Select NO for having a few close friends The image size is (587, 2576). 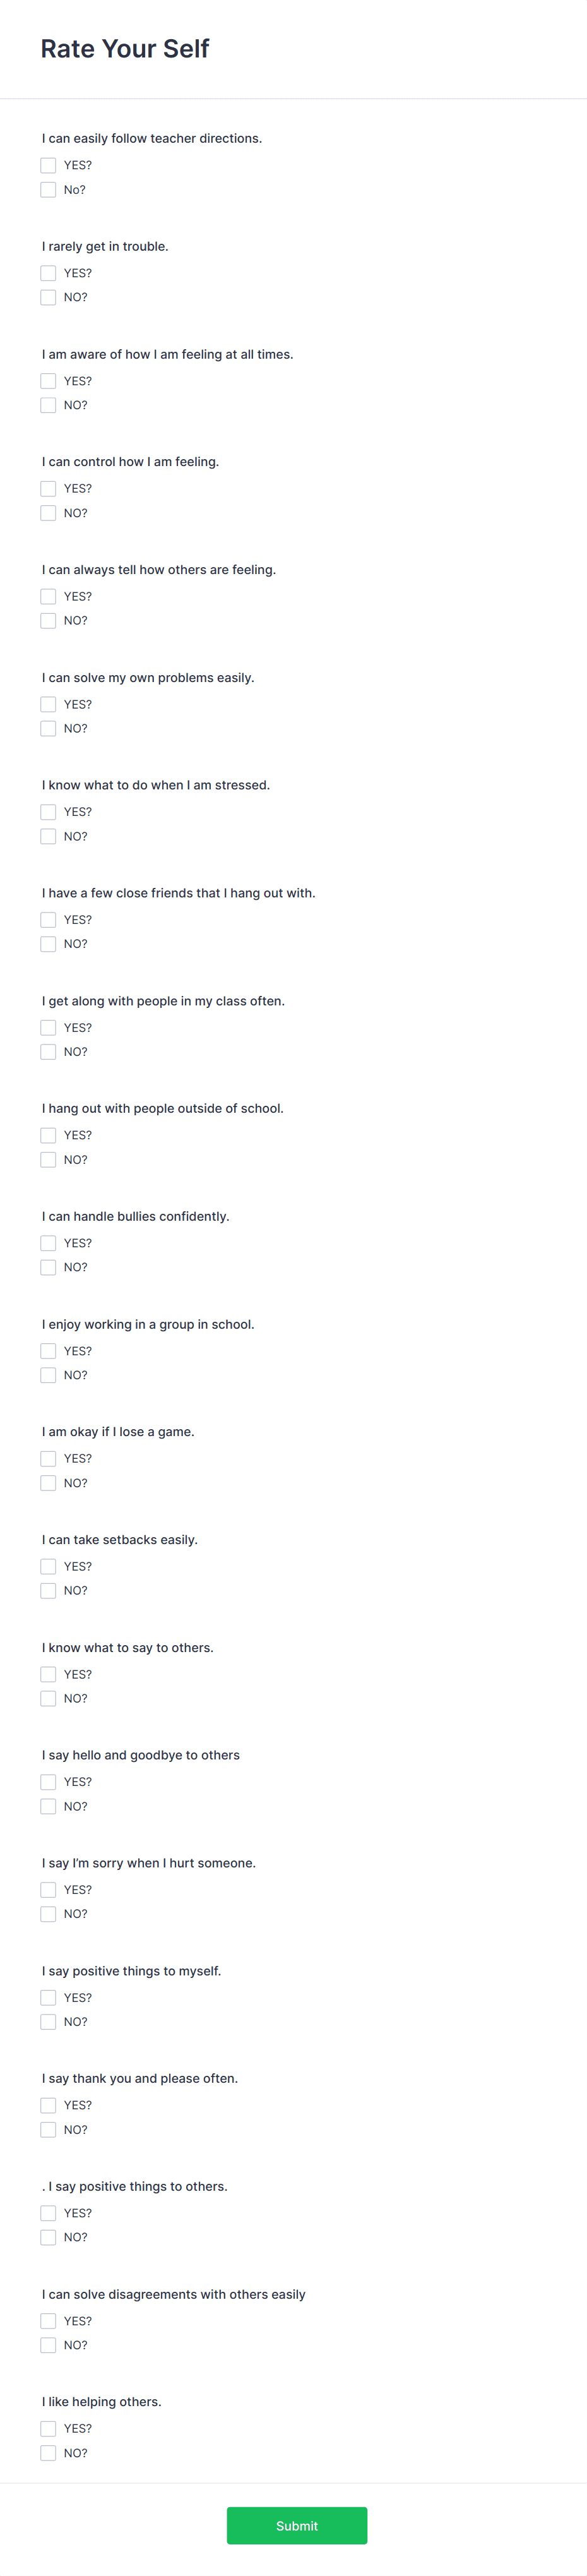tap(48, 944)
